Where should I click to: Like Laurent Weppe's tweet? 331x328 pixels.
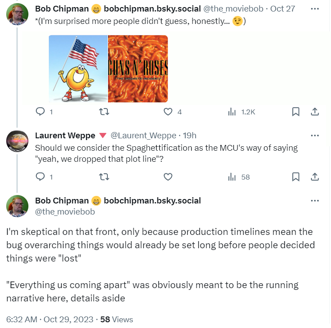click(168, 177)
